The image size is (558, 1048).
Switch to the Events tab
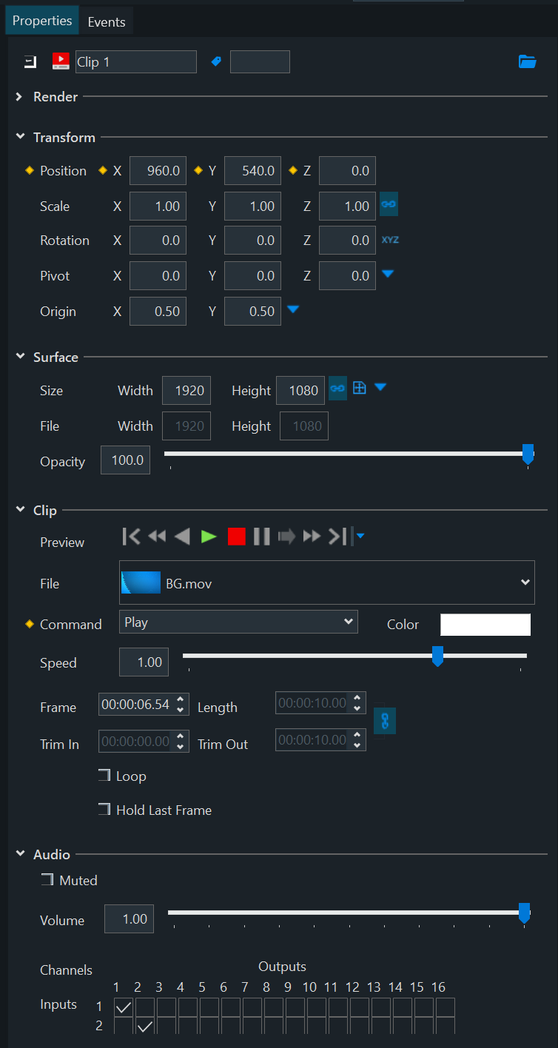click(x=107, y=22)
